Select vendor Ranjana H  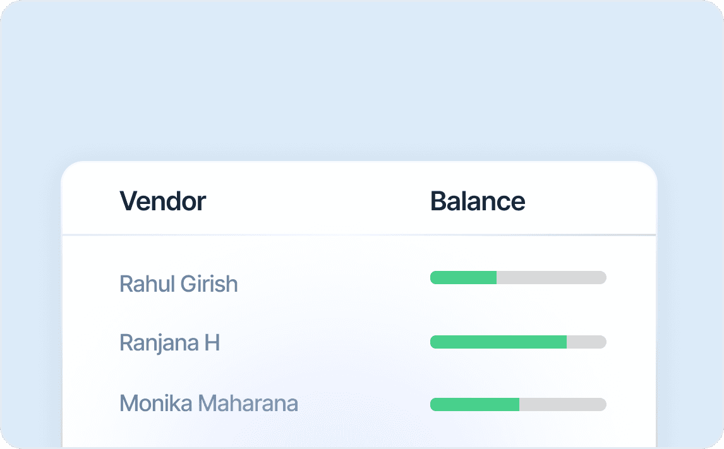pyautogui.click(x=169, y=343)
